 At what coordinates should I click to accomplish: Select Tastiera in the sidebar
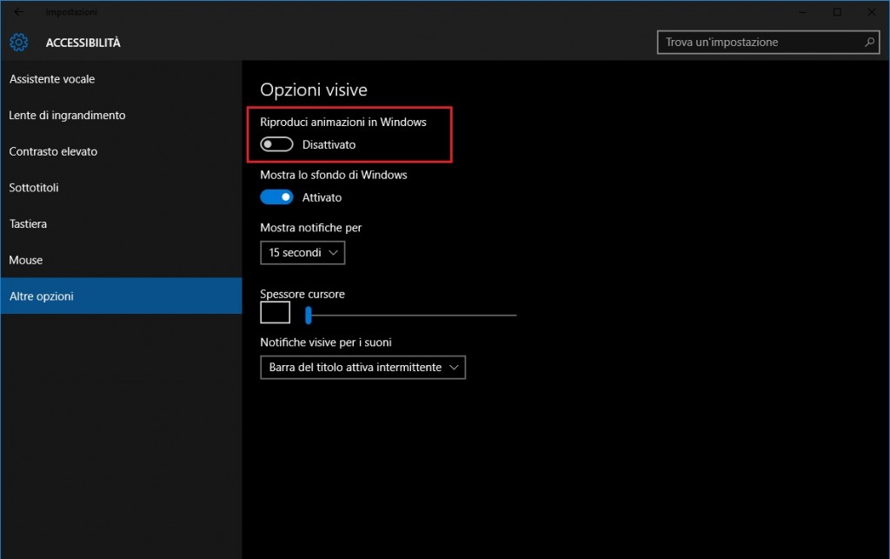click(28, 224)
